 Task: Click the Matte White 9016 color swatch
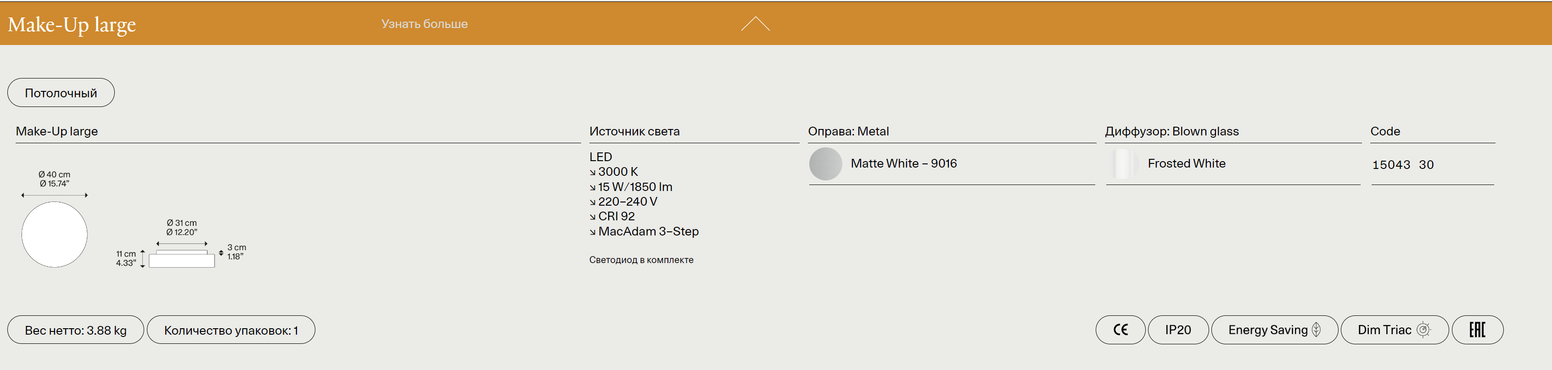pyautogui.click(x=825, y=164)
